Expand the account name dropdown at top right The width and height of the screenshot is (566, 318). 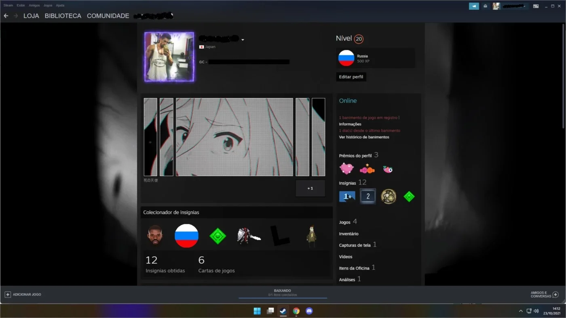(524, 6)
